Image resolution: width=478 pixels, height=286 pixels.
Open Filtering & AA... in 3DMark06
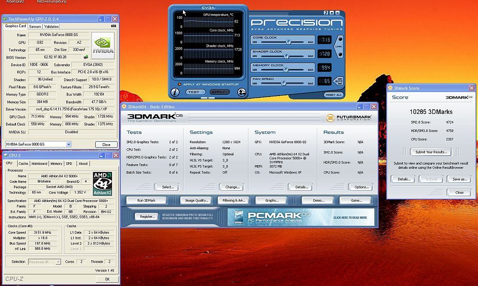coord(234,201)
